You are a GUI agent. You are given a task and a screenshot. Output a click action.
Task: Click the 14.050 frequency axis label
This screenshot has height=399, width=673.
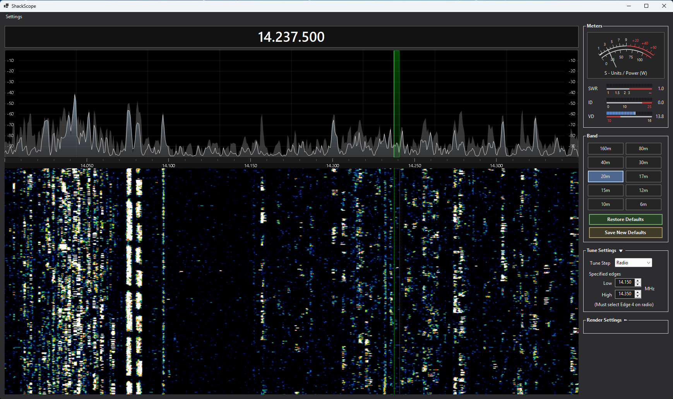[x=87, y=166]
